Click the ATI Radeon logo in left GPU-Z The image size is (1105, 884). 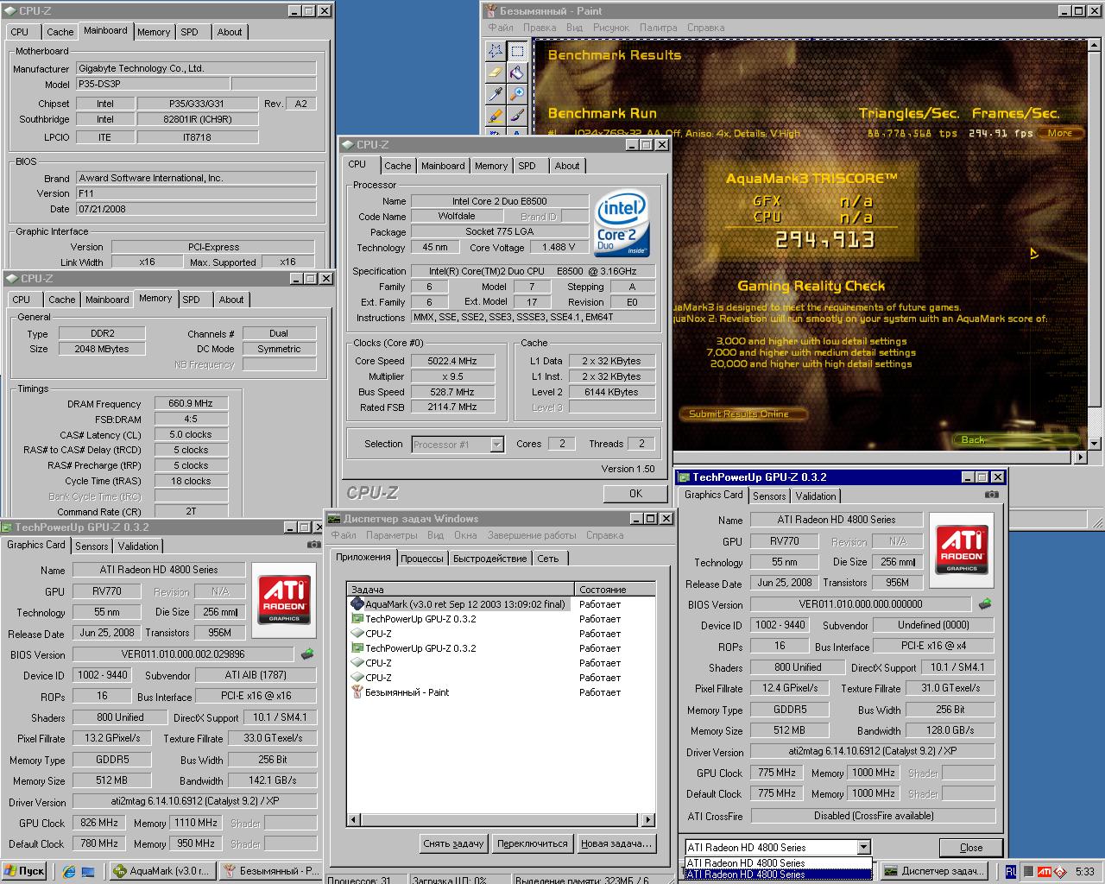284,601
